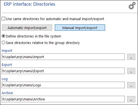This screenshot has height=105, width=138.
Task: Browse for the Import directory
Action: pos(131,57)
